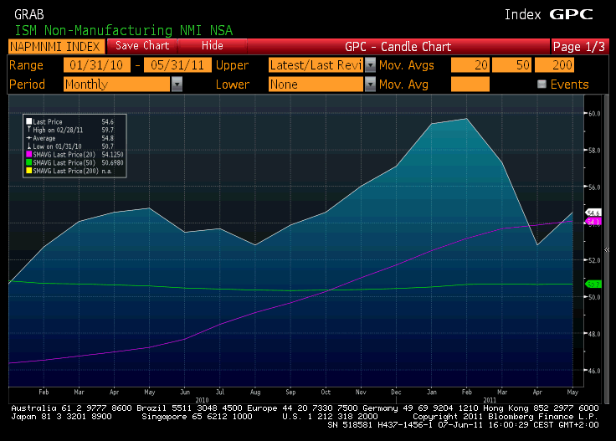Select the 200 moving average field
Image resolution: width=616 pixels, height=441 pixels.
pyautogui.click(x=553, y=64)
